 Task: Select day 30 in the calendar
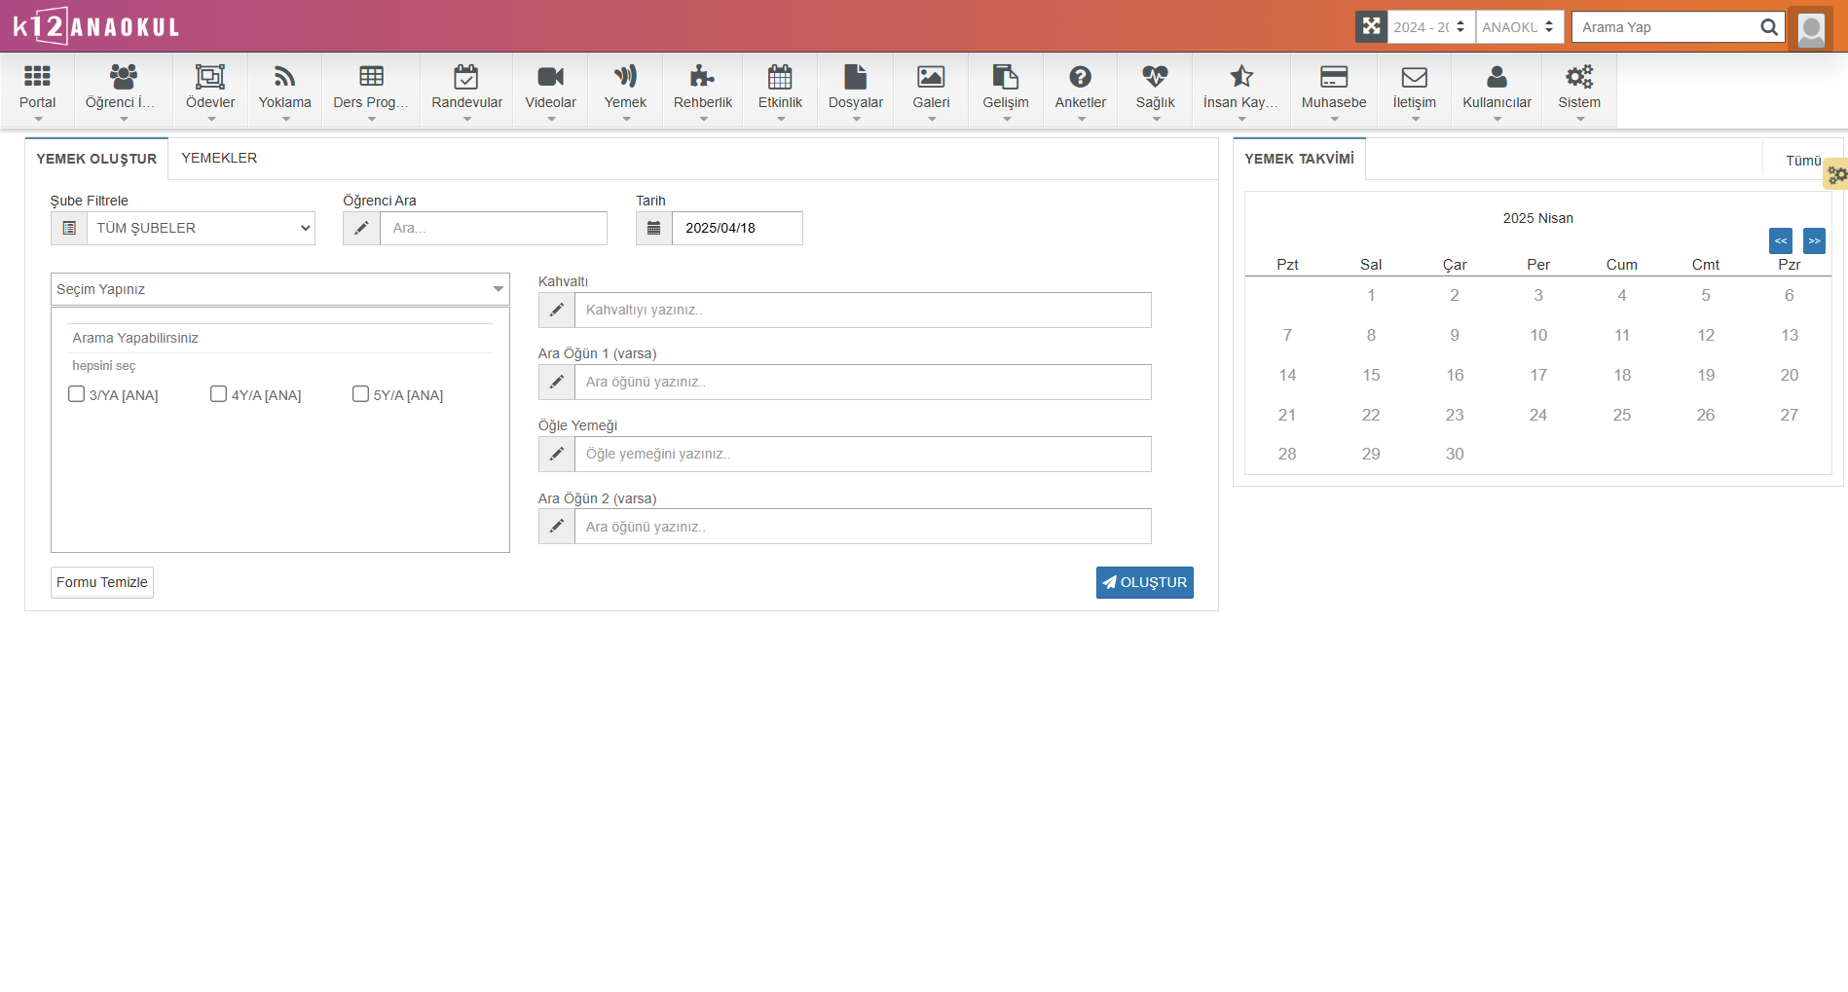tap(1455, 454)
